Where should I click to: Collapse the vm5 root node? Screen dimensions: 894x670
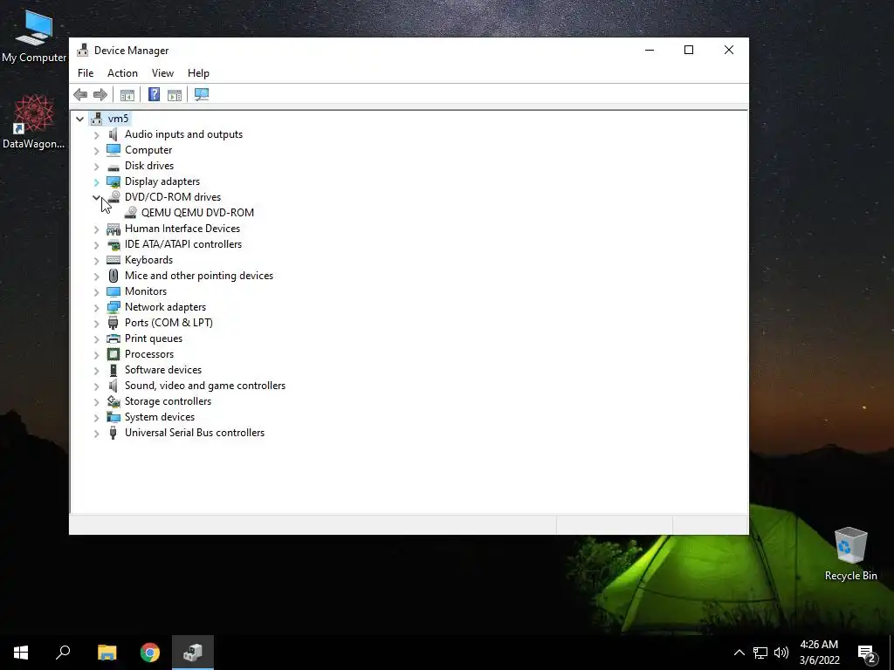[79, 119]
